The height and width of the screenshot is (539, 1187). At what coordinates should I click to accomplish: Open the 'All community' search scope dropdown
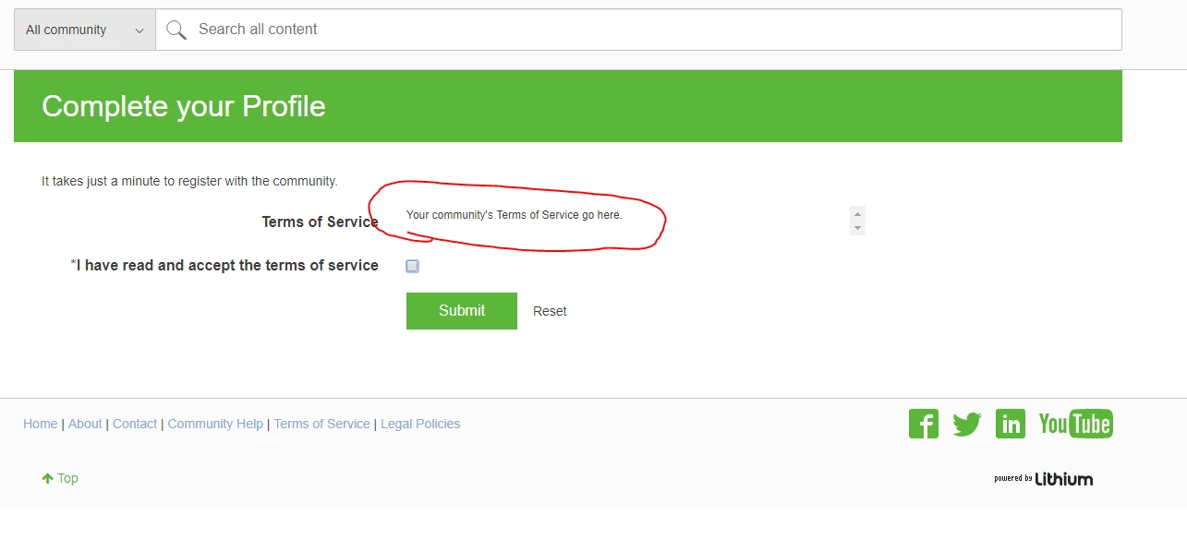[83, 30]
